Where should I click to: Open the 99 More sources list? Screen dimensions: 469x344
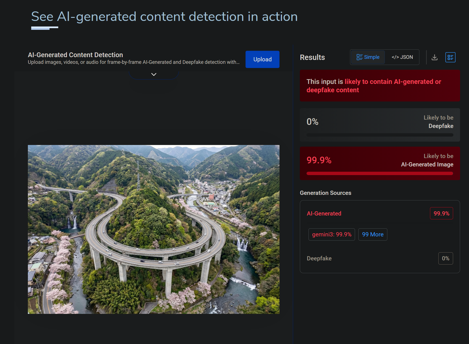(373, 234)
